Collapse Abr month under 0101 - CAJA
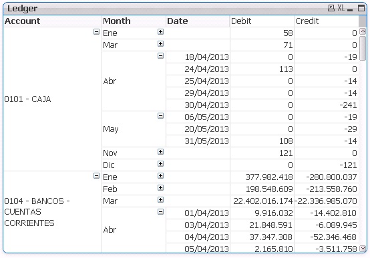Viewport: 370px width, 258px height. [x=160, y=55]
